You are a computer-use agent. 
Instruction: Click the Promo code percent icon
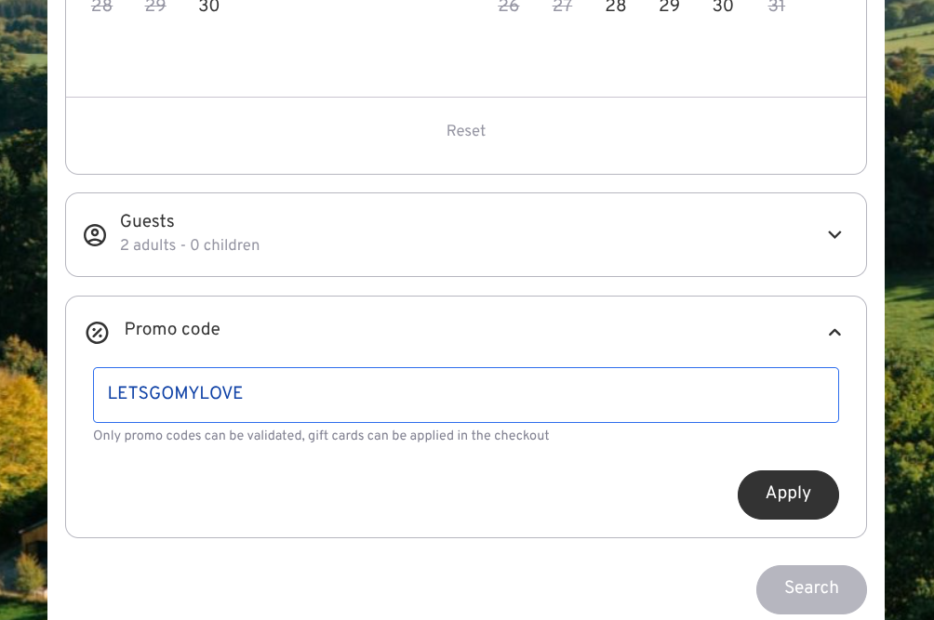[97, 332]
